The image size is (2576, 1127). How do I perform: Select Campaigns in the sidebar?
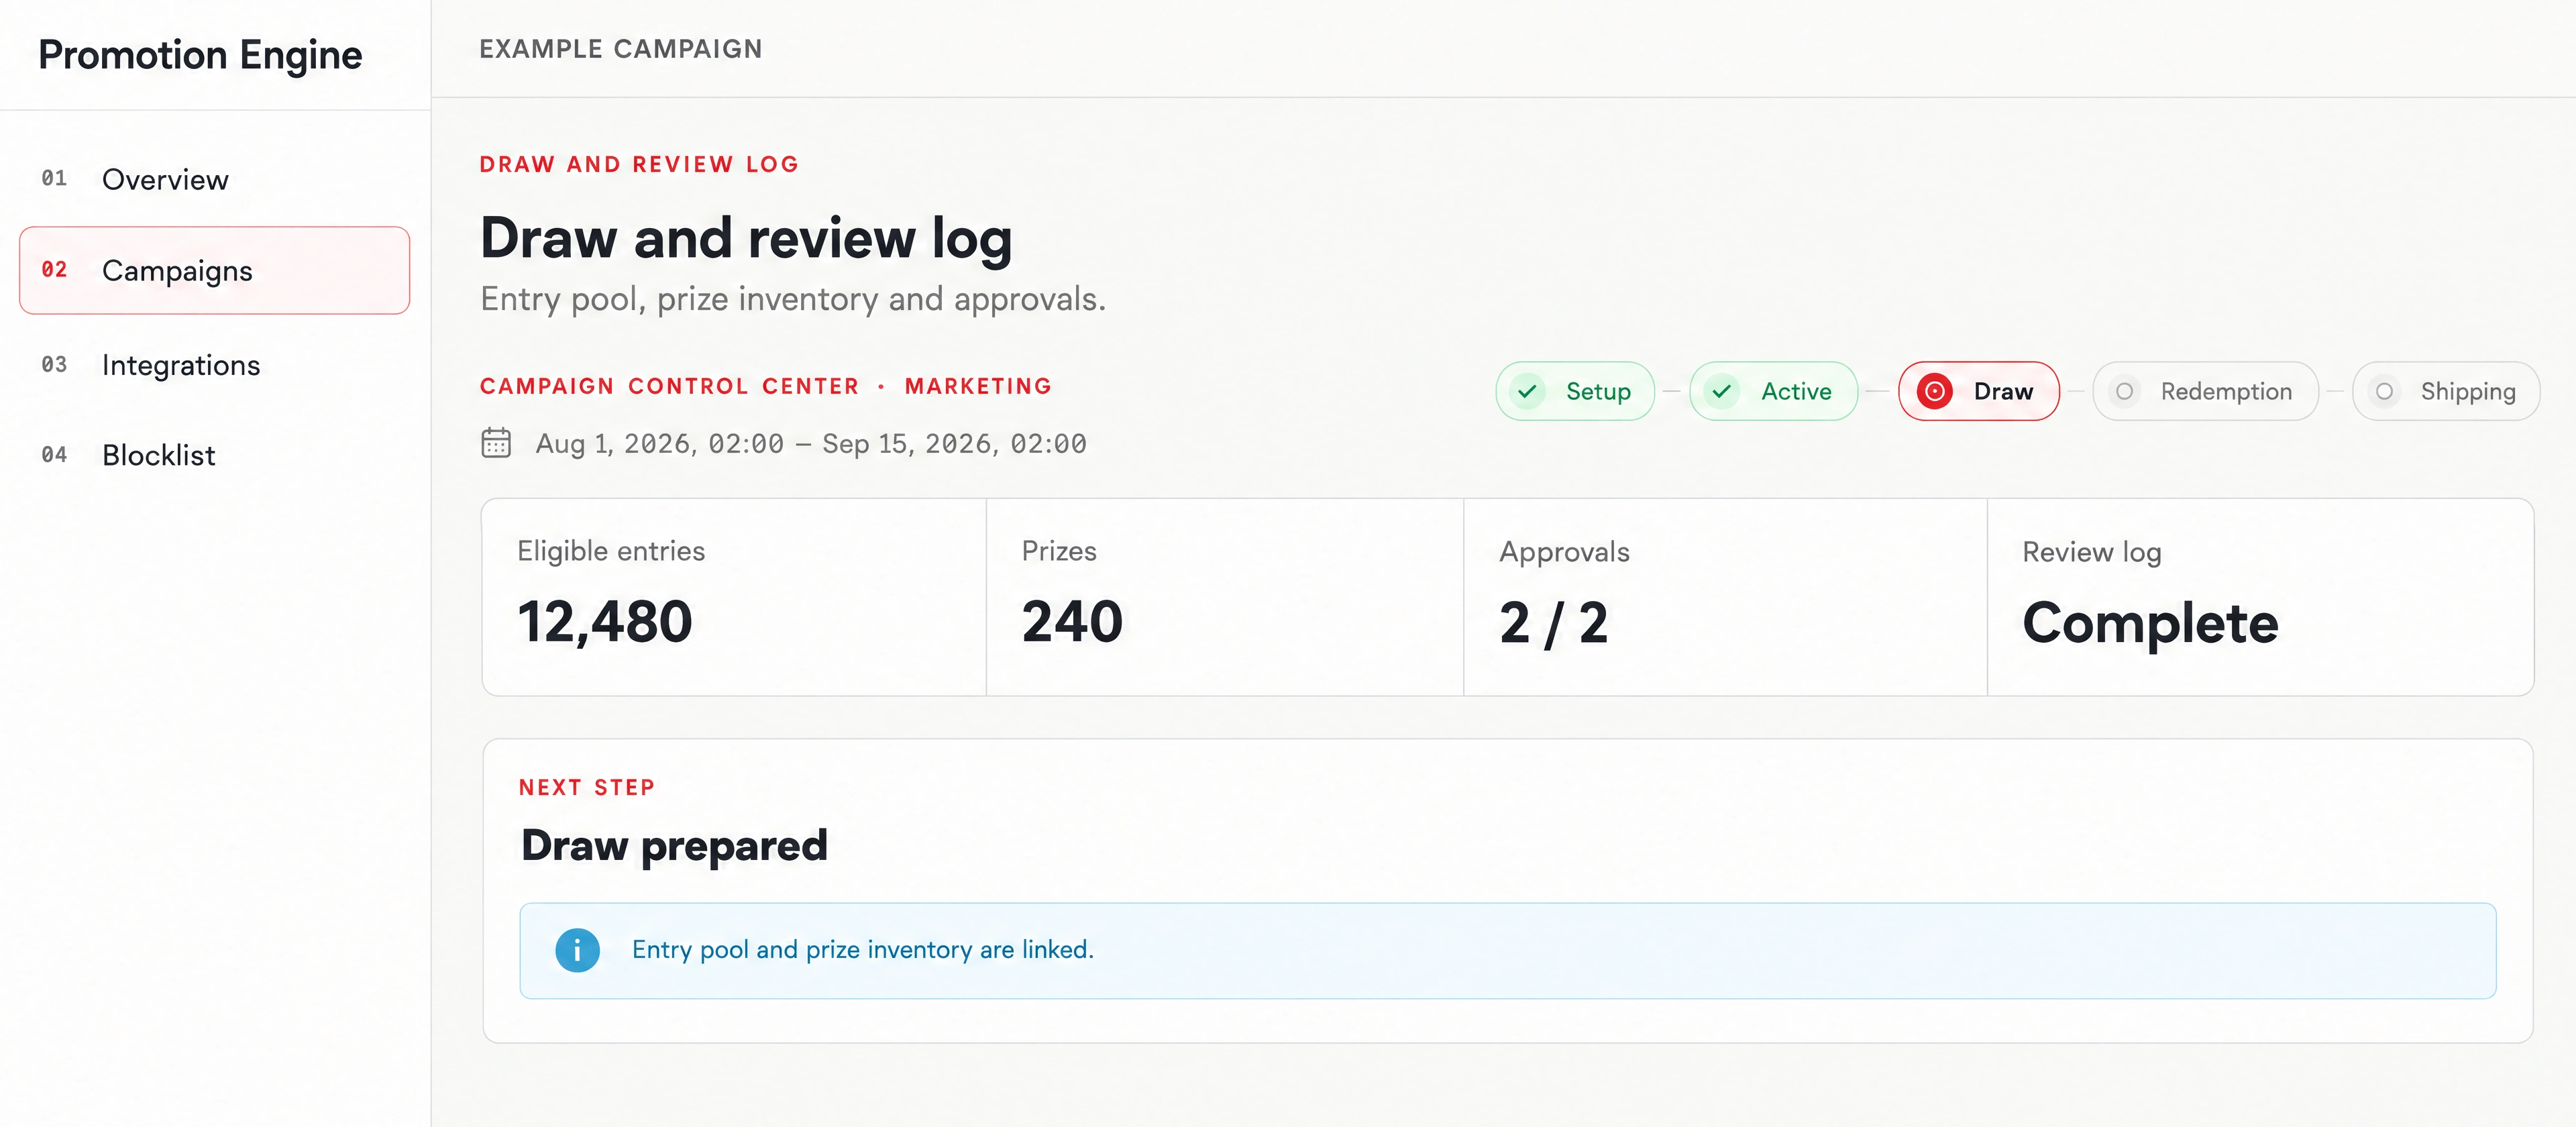pyautogui.click(x=215, y=270)
